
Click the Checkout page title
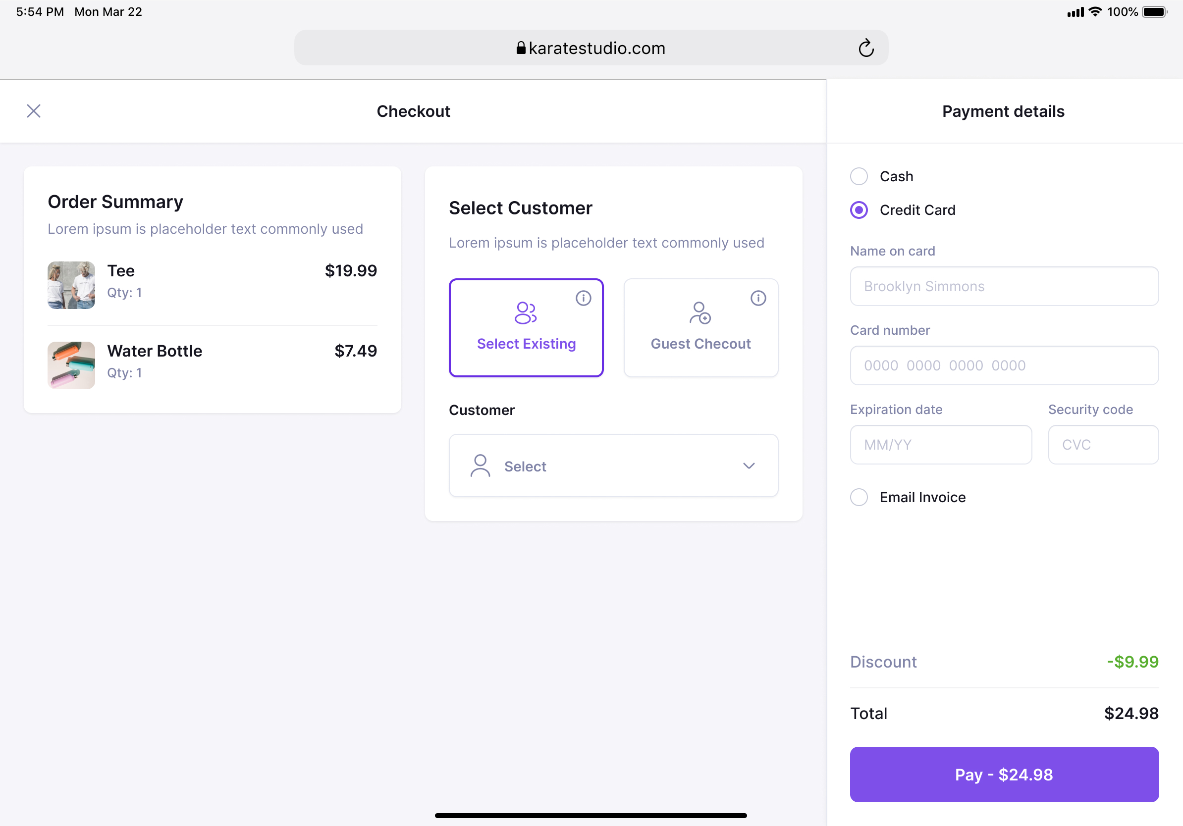[x=413, y=111]
